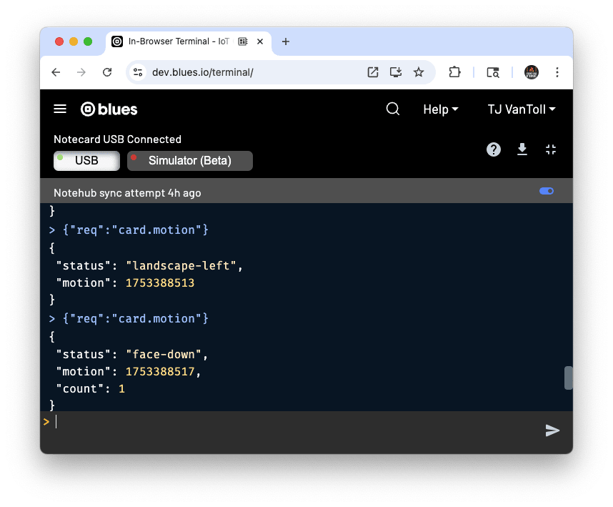Install app icon in address bar
The height and width of the screenshot is (507, 613).
click(x=396, y=72)
